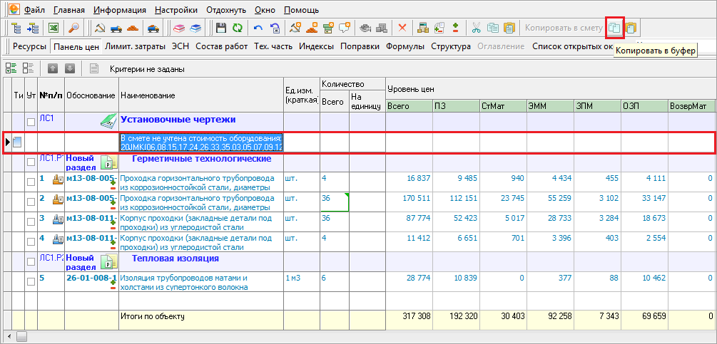The width and height of the screenshot is (717, 344).
Task: Click the row indicator arrow of highlighted comment row
Action: click(8, 142)
